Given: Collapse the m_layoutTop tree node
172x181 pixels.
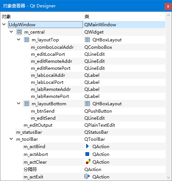Looking at the screenshot, I should tap(19, 40).
